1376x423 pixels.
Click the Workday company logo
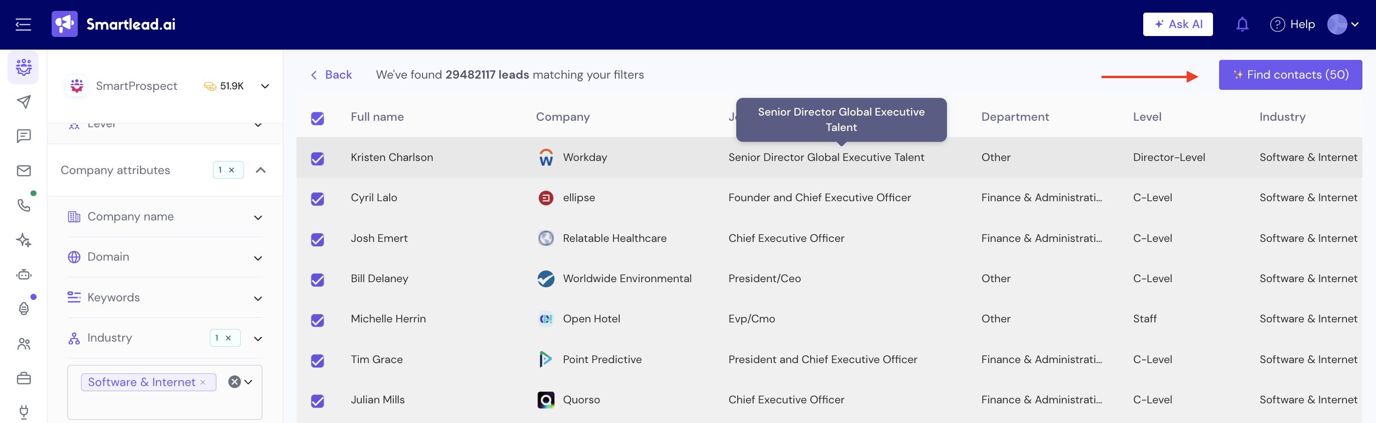pos(545,157)
